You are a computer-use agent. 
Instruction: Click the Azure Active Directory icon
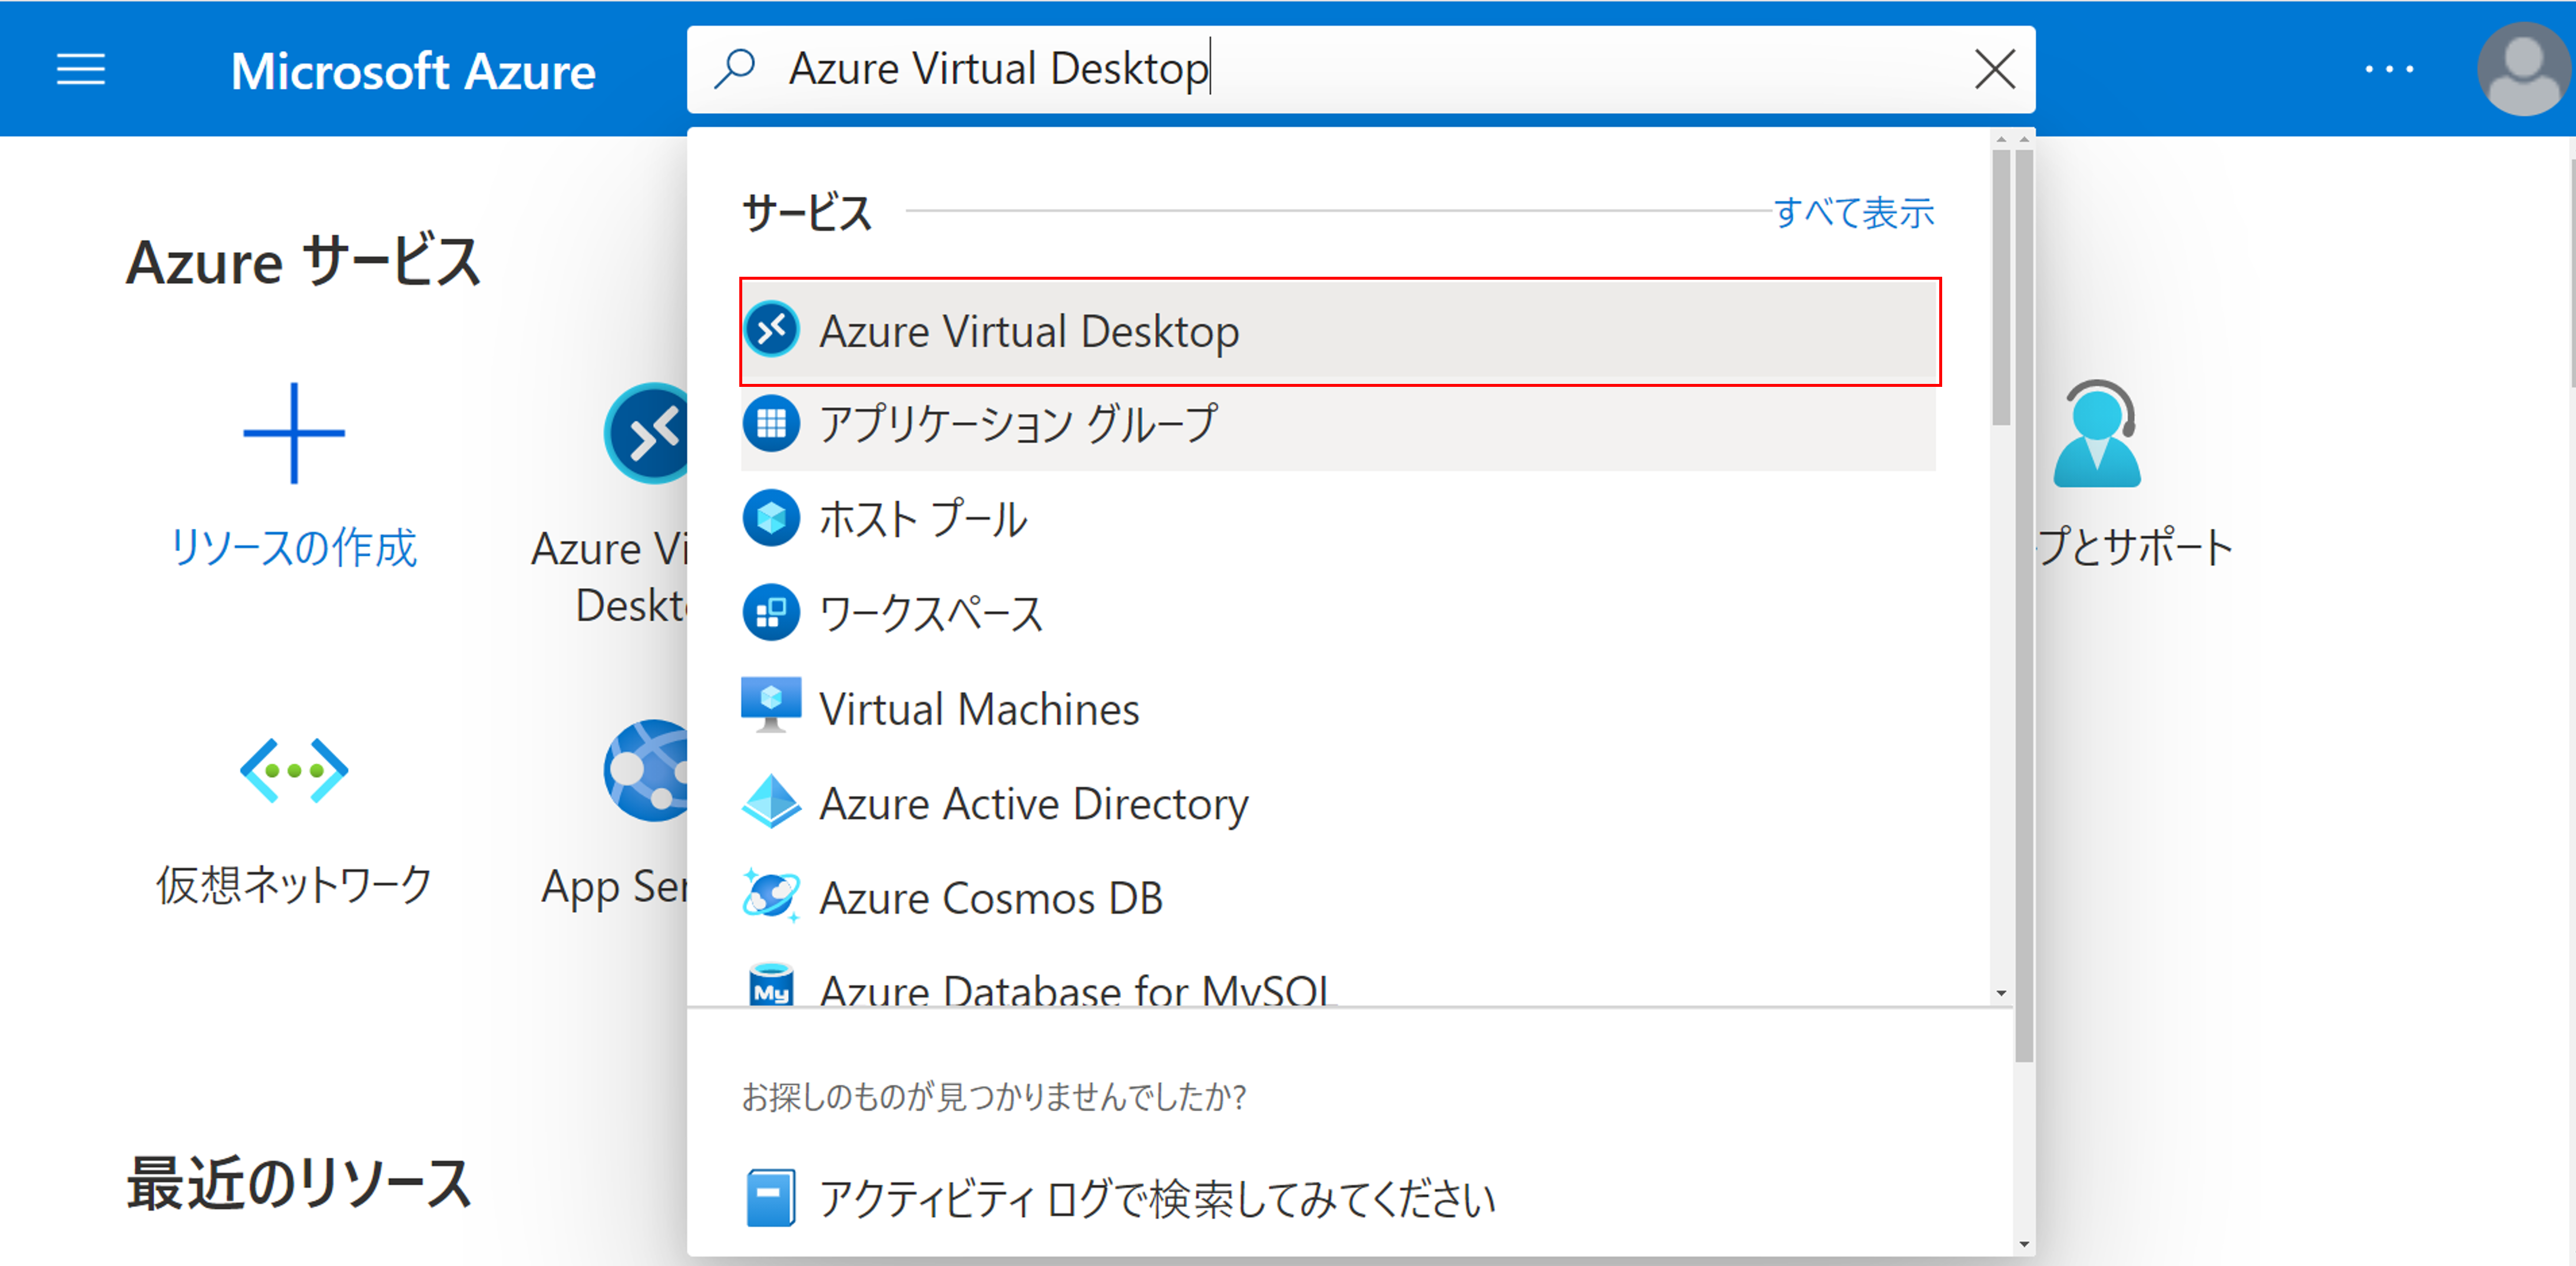771,802
